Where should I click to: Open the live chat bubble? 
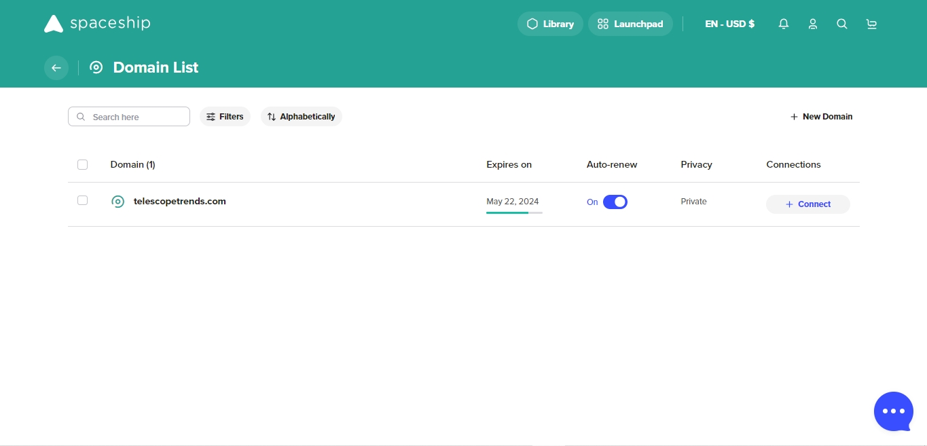click(893, 411)
